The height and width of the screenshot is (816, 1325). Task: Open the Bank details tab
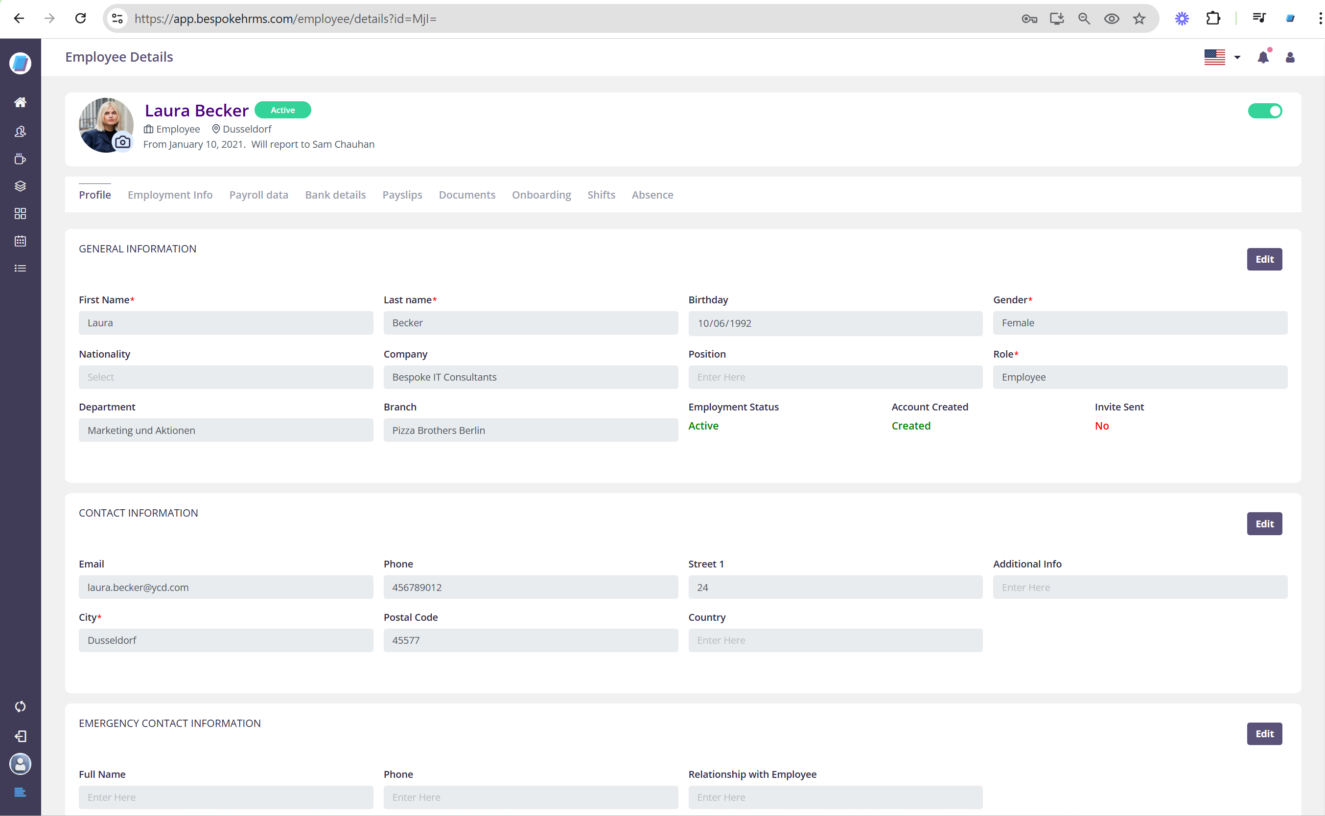point(335,195)
